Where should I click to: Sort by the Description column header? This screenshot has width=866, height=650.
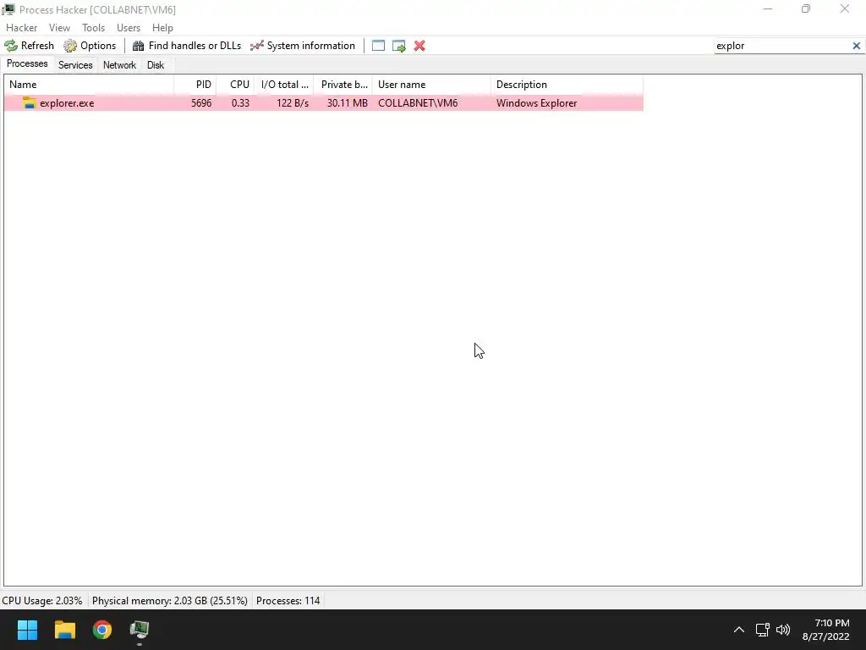pos(567,85)
